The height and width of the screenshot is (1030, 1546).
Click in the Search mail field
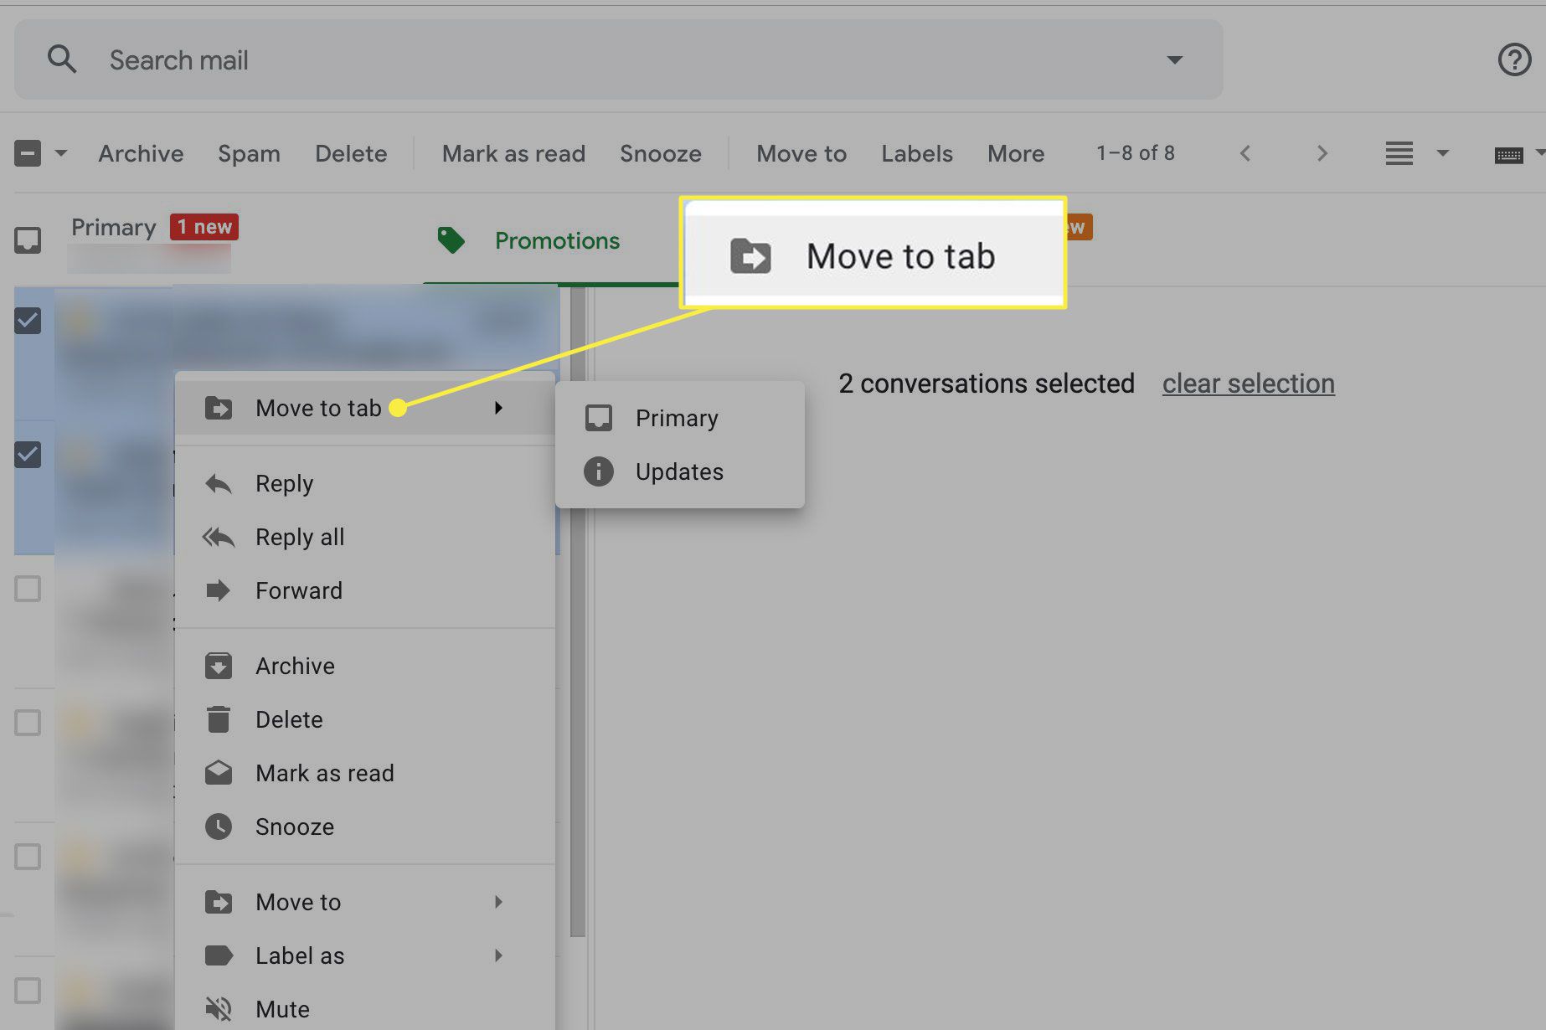click(618, 59)
